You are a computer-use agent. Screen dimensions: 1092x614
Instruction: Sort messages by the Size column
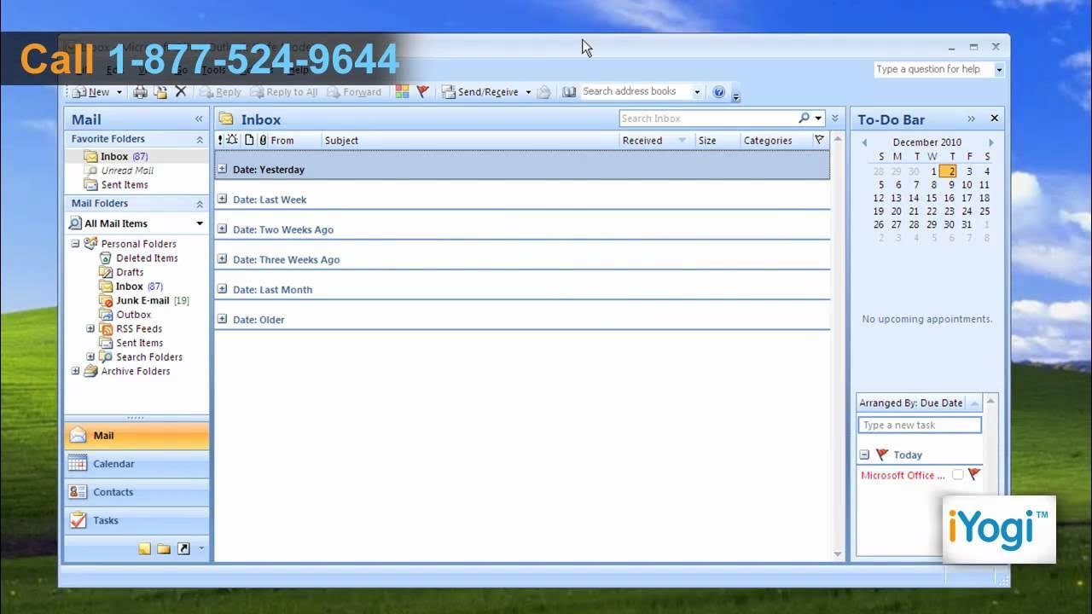click(x=717, y=141)
